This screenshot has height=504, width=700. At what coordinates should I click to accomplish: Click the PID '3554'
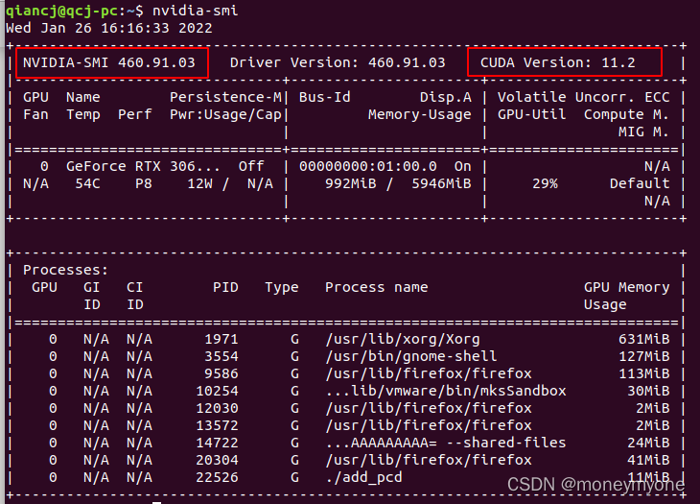[x=222, y=356]
